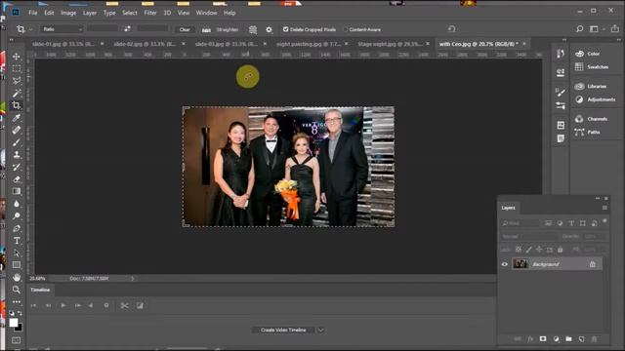The height and width of the screenshot is (351, 625).
Task: Select the Clone Stamp tool
Action: click(x=17, y=154)
